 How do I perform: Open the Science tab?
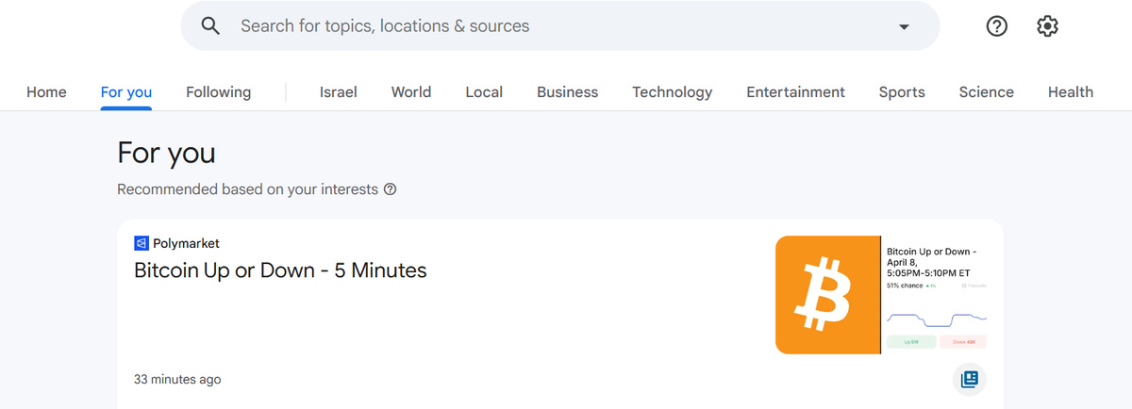pyautogui.click(x=987, y=92)
